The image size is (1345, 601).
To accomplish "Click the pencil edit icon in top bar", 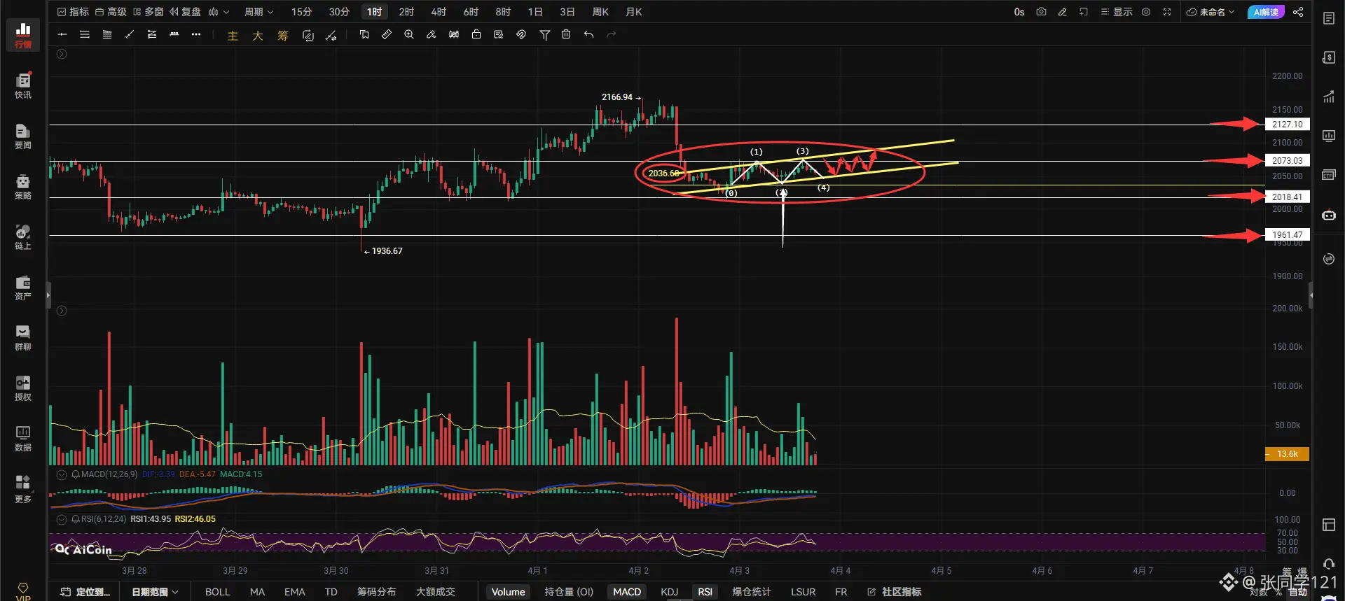I will click(1062, 12).
